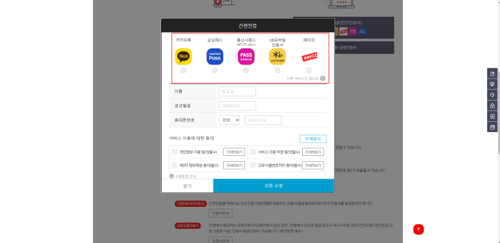The width and height of the screenshot is (500, 243).
Task: Select the radio button under 통신사패스
Action: [246, 70]
